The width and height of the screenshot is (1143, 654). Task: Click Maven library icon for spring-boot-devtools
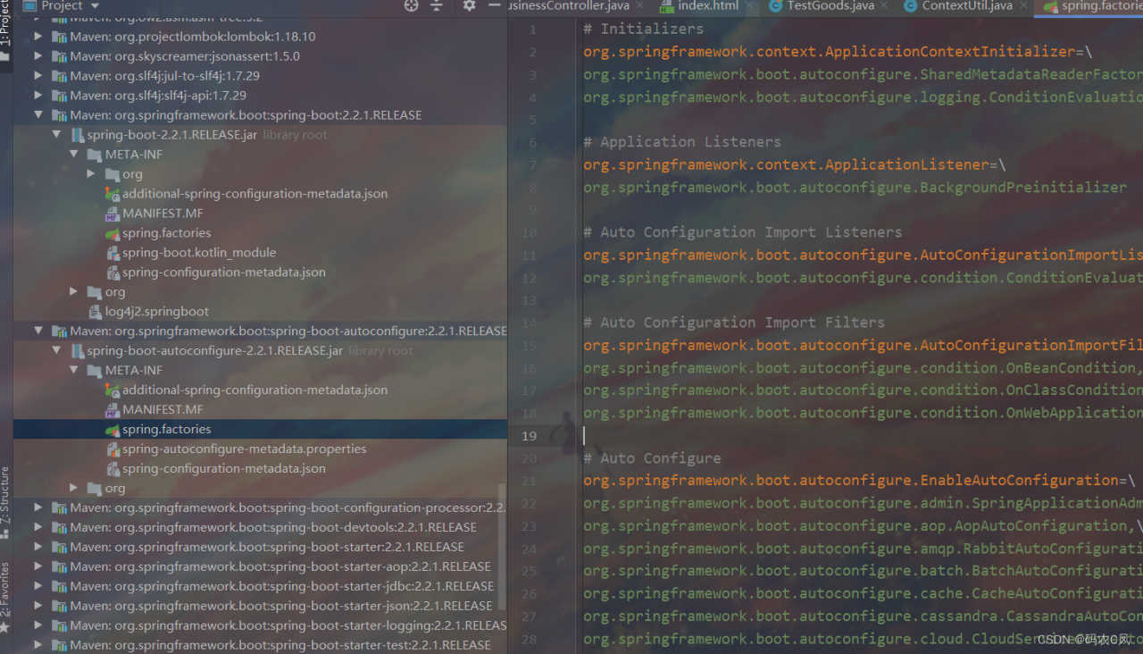60,528
